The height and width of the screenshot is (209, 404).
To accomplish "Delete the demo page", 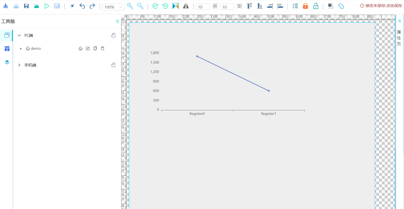I will coord(103,49).
